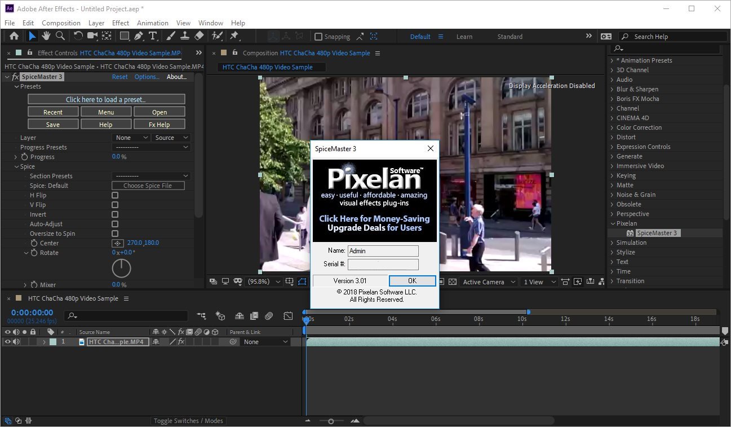This screenshot has width=731, height=427.
Task: Open the Section Presets dropdown
Action: pyautogui.click(x=151, y=176)
